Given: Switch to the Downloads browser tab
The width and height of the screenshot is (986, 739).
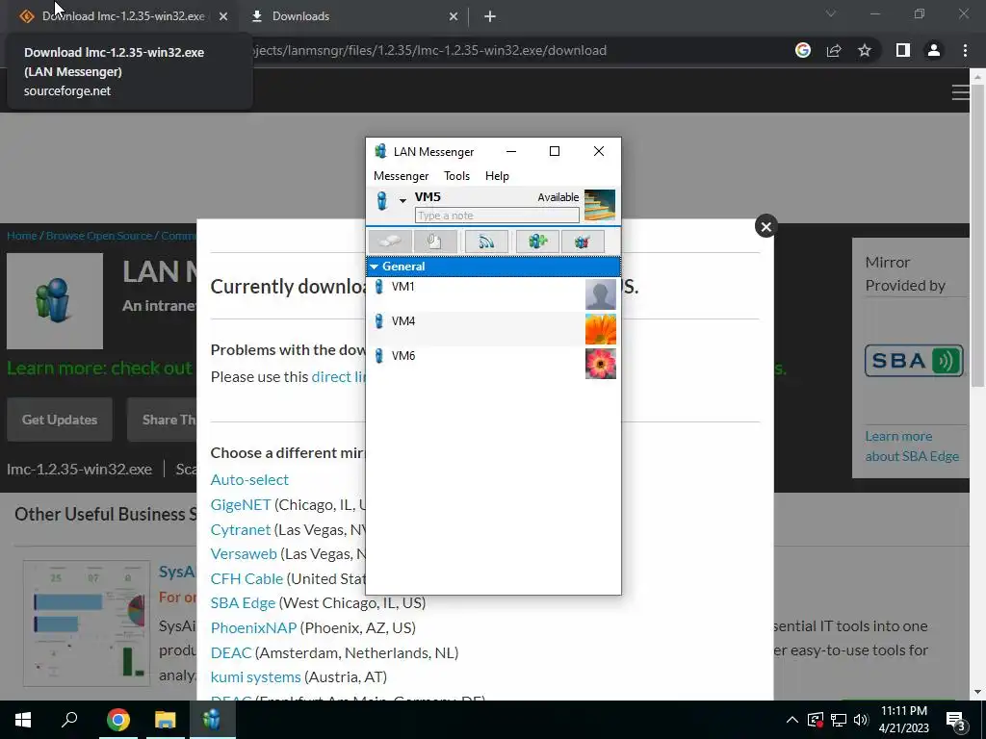Looking at the screenshot, I should pos(352,16).
